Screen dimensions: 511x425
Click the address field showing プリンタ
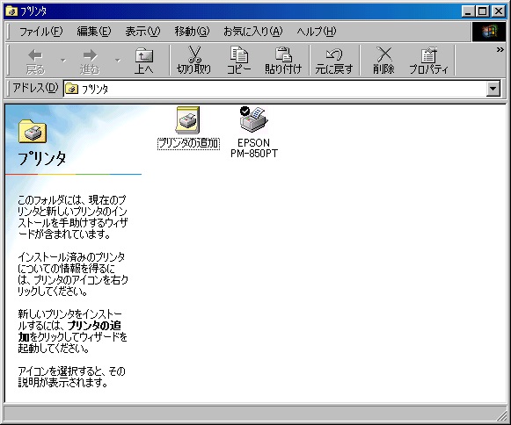[274, 89]
